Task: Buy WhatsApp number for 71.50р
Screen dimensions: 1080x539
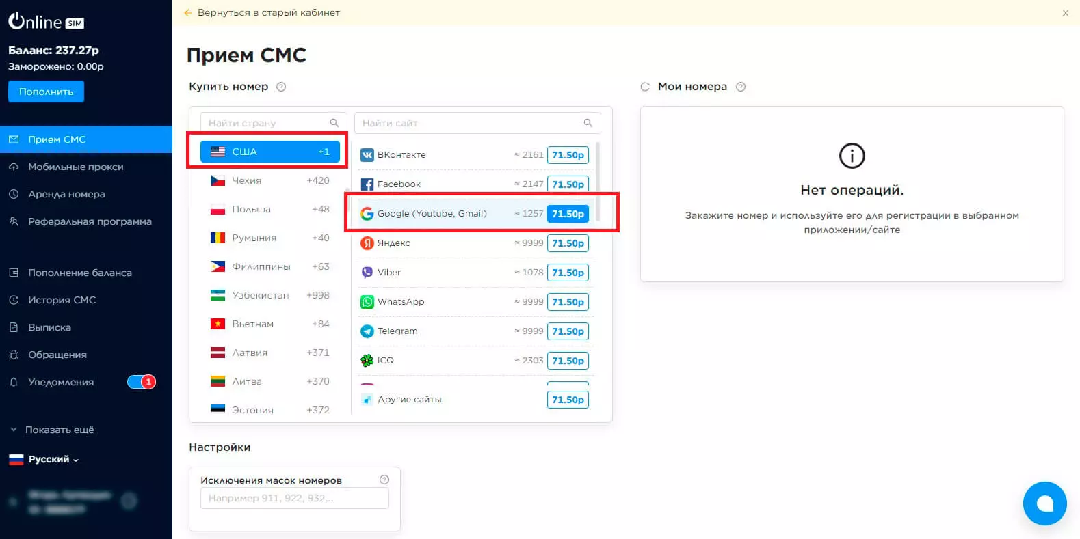Action: click(568, 302)
